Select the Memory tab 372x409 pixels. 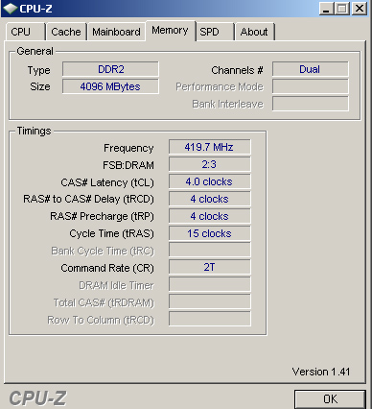[171, 31]
